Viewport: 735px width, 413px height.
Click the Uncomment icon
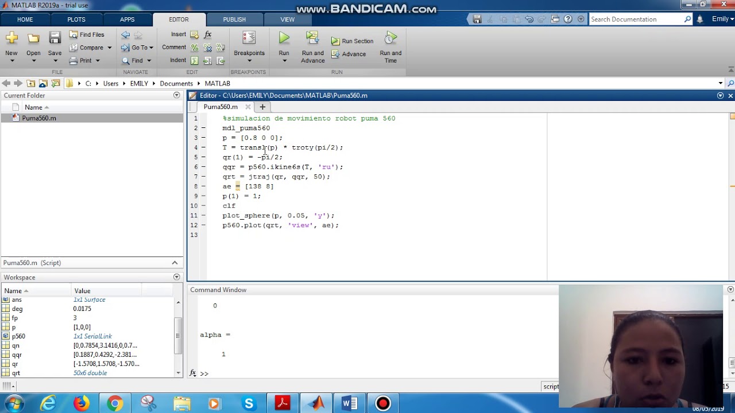pos(207,48)
